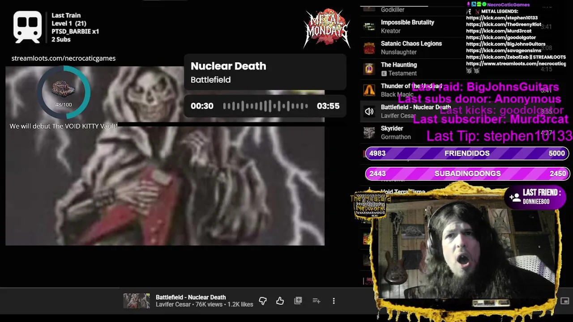Click the Last subscriber: Murd3rcat text
Viewport: 573px width, 322px height.
click(490, 119)
